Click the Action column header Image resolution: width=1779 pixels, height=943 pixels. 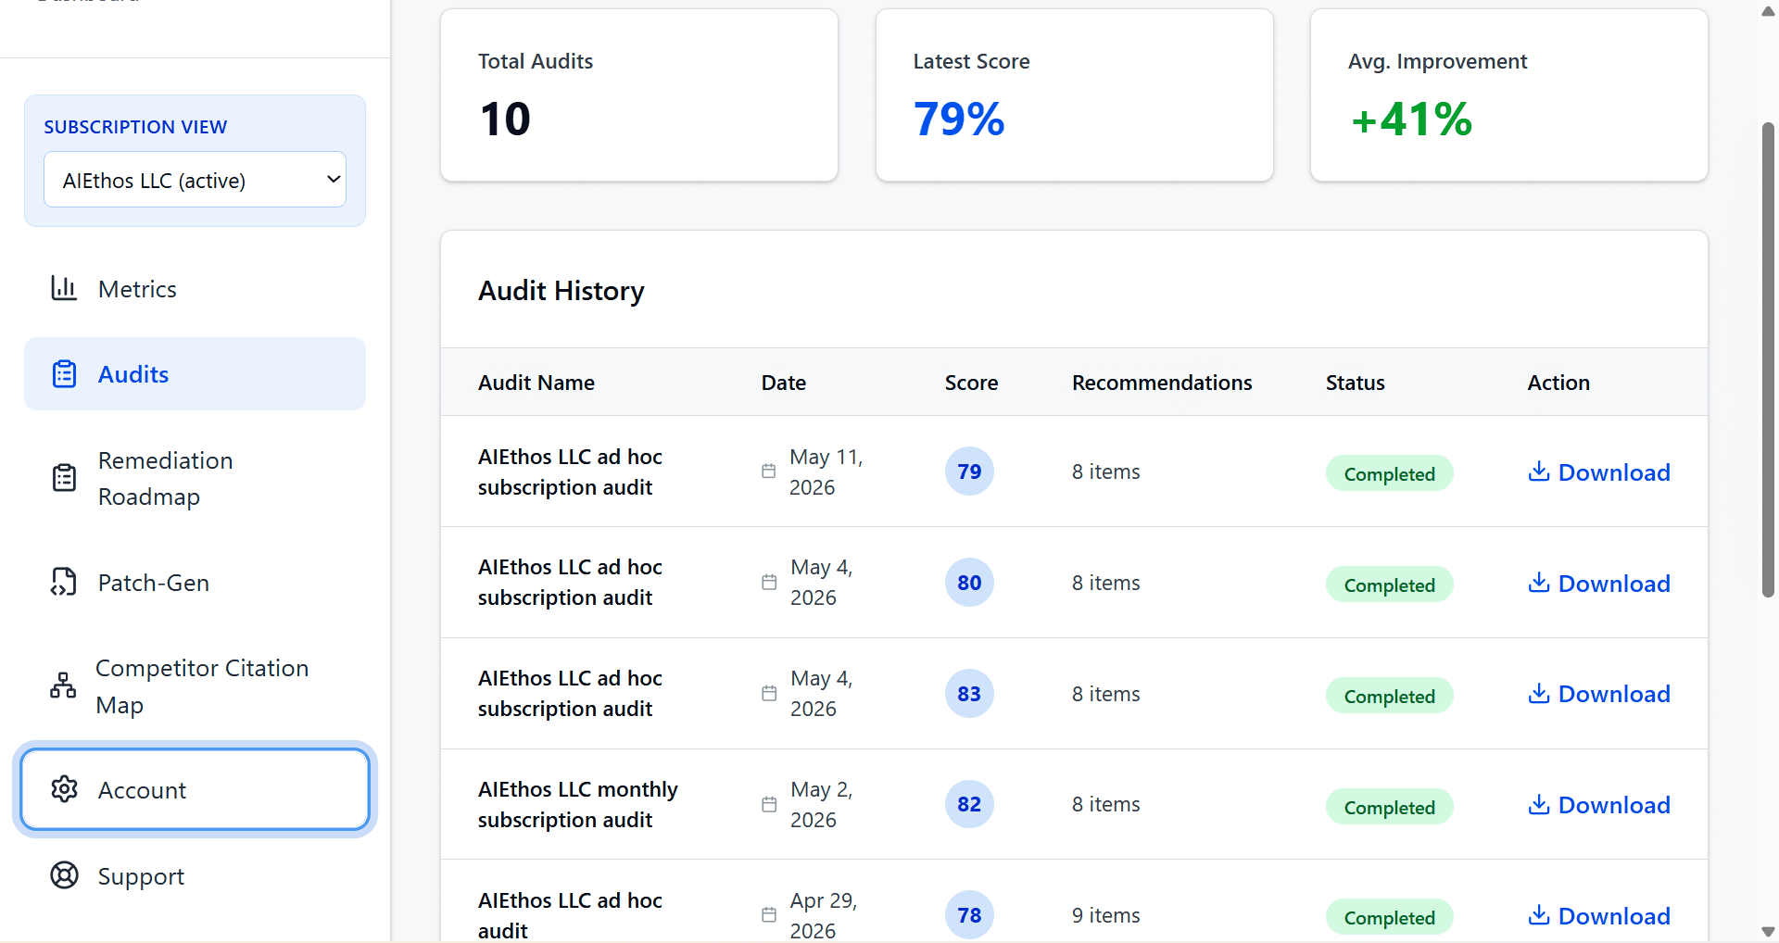point(1558,383)
